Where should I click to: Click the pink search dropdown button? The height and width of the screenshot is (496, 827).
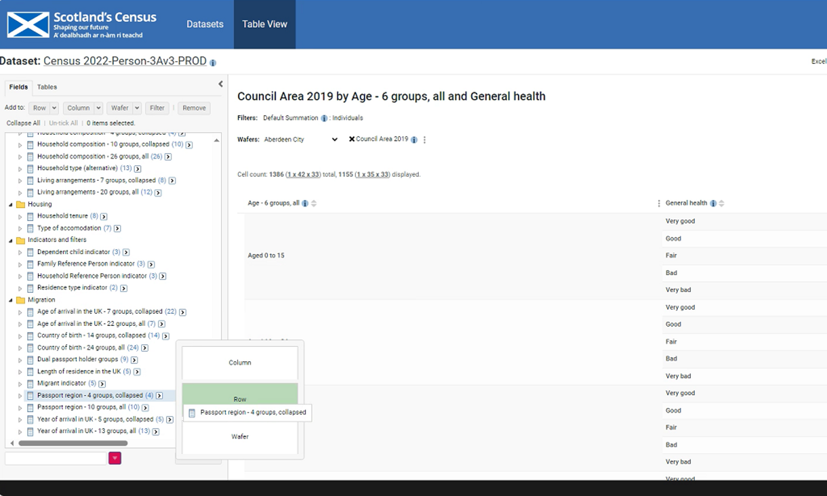pos(114,458)
